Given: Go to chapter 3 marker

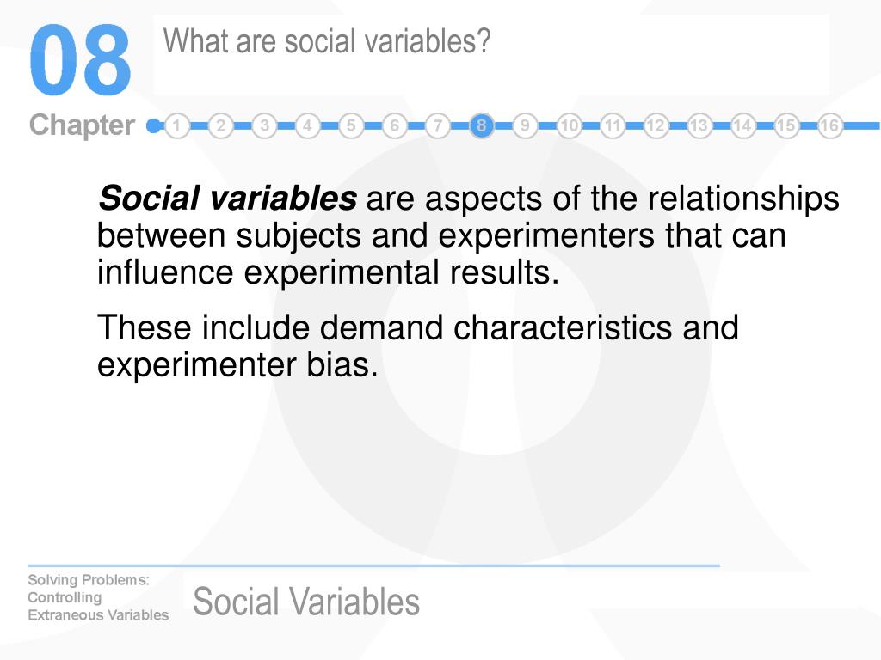Looking at the screenshot, I should tap(264, 125).
